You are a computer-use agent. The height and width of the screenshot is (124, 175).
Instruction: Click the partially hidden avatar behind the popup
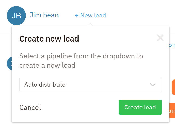point(9,63)
